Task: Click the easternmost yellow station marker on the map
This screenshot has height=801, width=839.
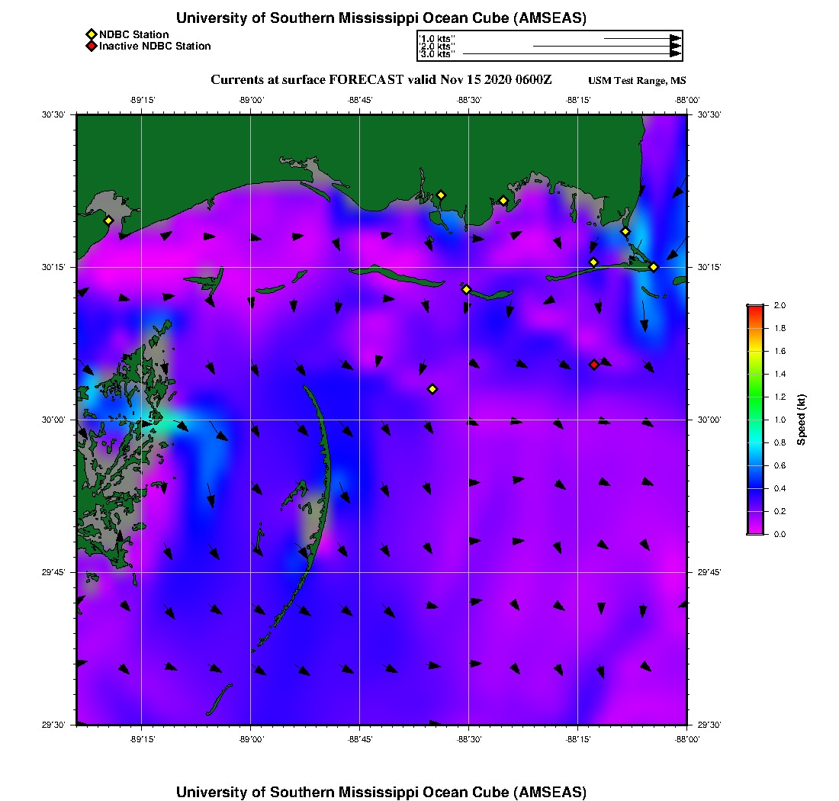Action: tap(654, 267)
